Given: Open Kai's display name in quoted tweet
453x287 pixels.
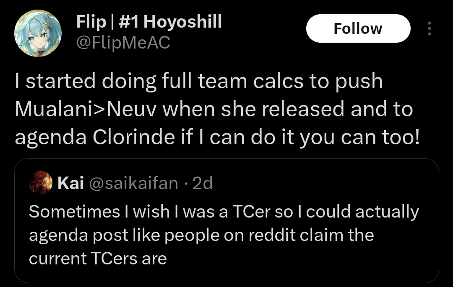Looking at the screenshot, I should (71, 183).
